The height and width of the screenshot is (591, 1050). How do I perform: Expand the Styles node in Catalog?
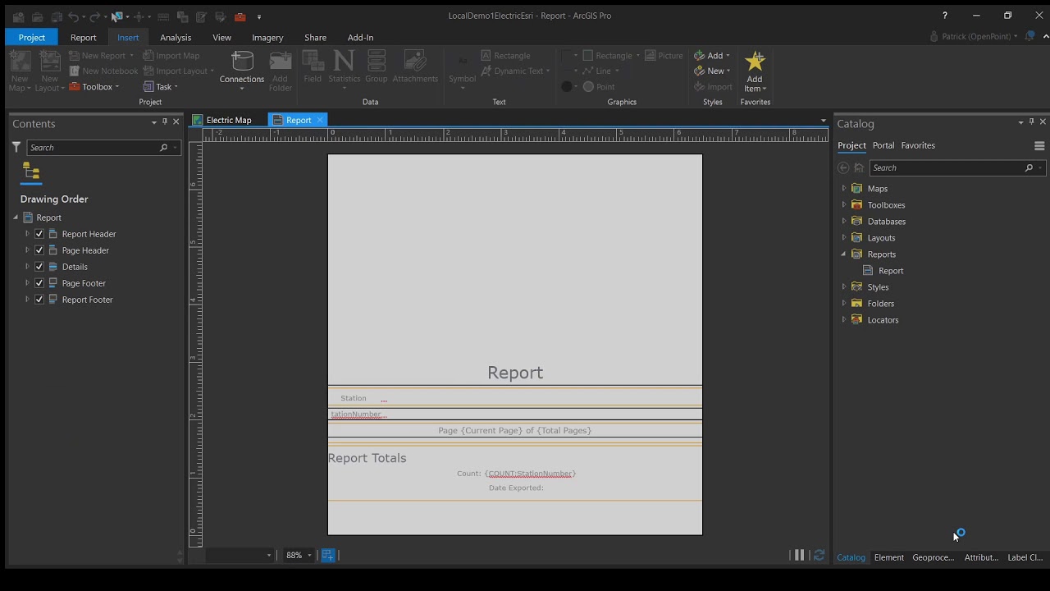tap(843, 286)
